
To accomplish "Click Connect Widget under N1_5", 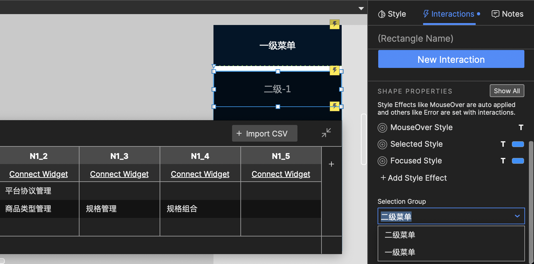I will point(281,174).
